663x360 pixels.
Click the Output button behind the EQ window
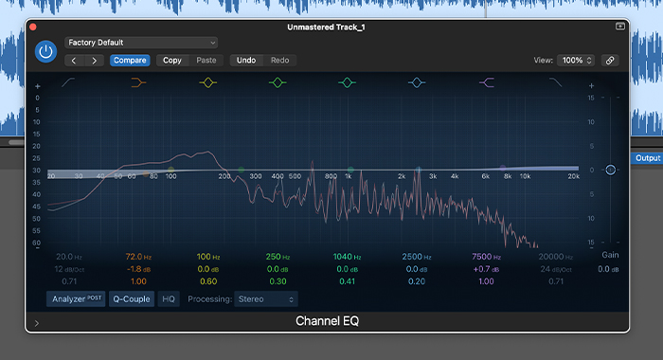pyautogui.click(x=647, y=158)
